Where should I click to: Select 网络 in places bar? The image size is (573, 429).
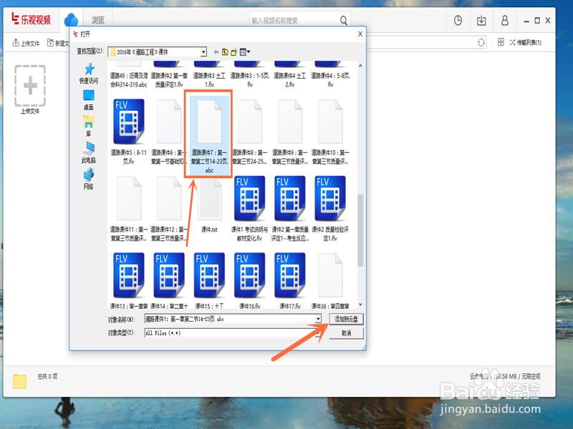(89, 179)
